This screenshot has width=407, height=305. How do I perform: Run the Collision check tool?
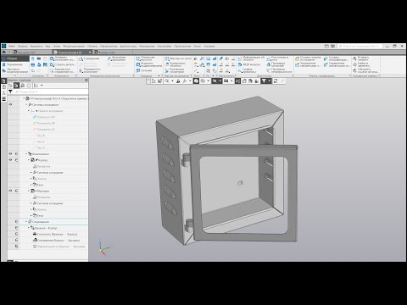point(276,64)
